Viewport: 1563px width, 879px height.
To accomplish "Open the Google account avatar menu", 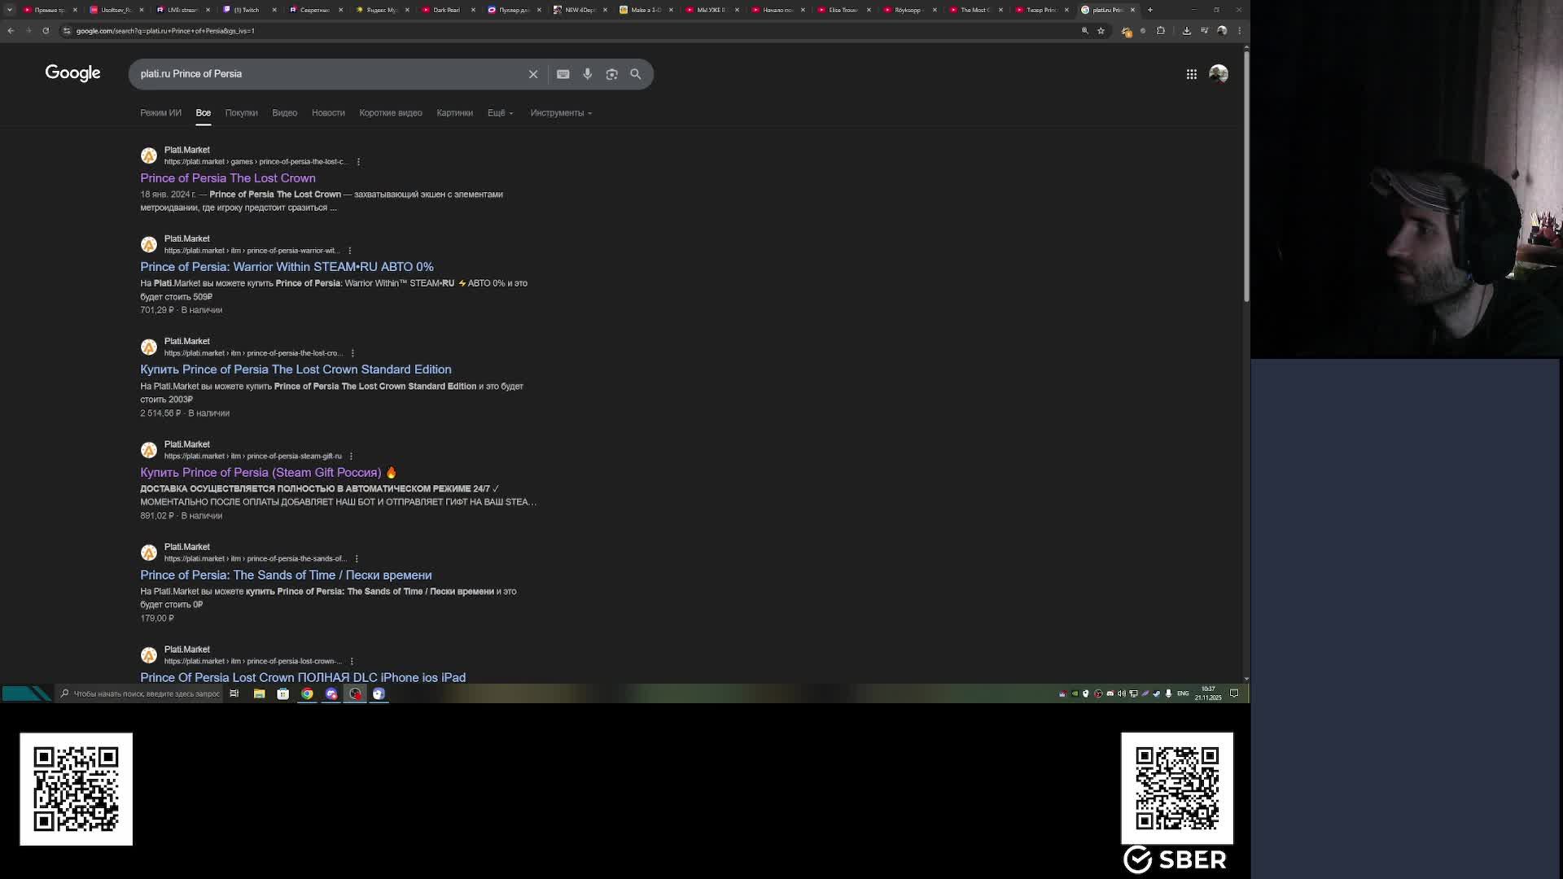I will coord(1218,74).
